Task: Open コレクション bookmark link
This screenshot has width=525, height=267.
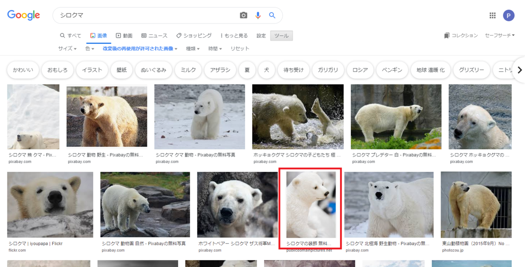Action: coord(461,35)
